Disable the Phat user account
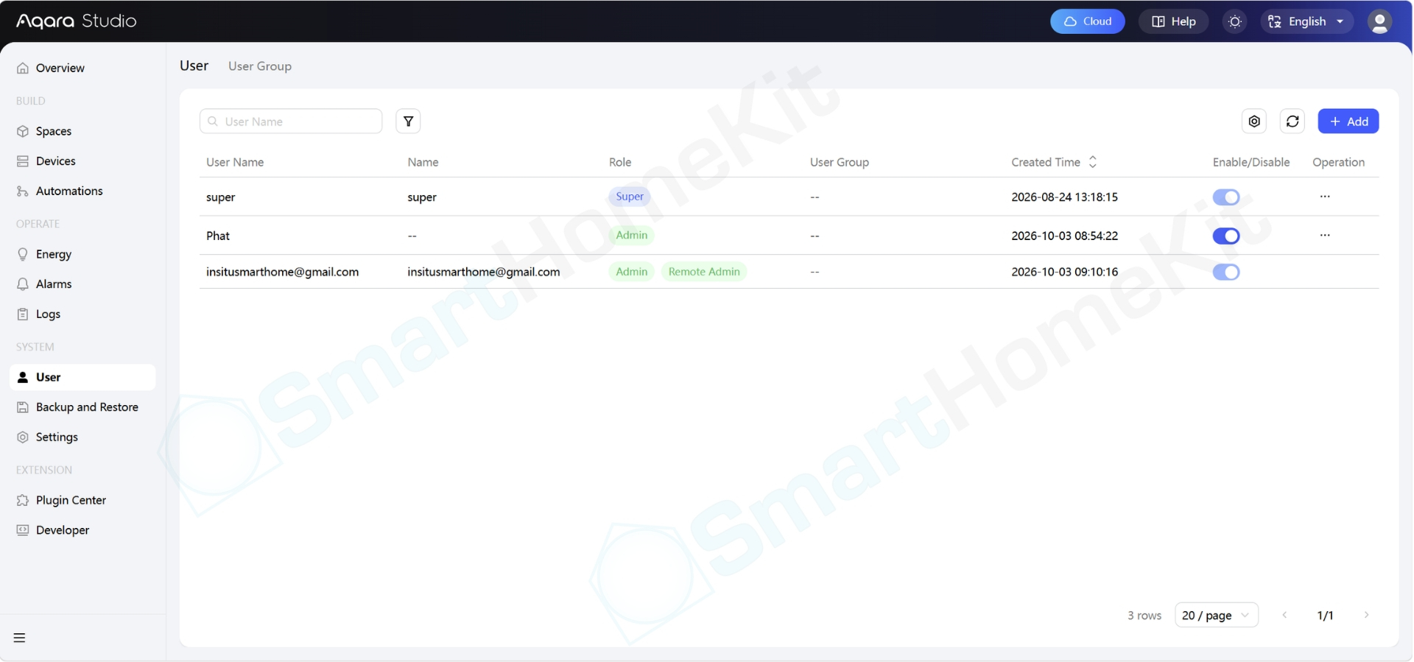Image resolution: width=1414 pixels, height=662 pixels. (1226, 236)
